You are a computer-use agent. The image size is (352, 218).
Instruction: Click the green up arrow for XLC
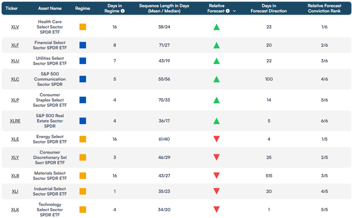(216, 79)
